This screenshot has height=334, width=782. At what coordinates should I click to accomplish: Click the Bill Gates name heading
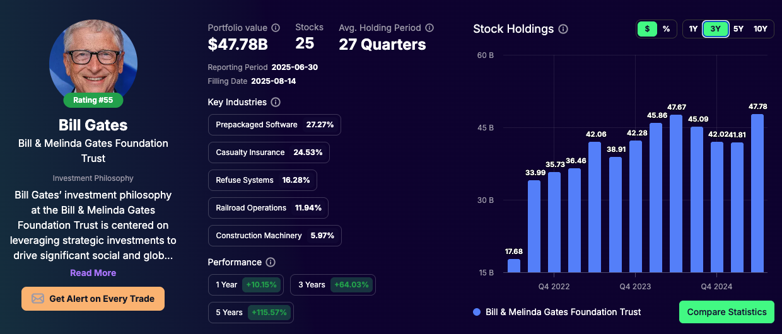click(93, 125)
